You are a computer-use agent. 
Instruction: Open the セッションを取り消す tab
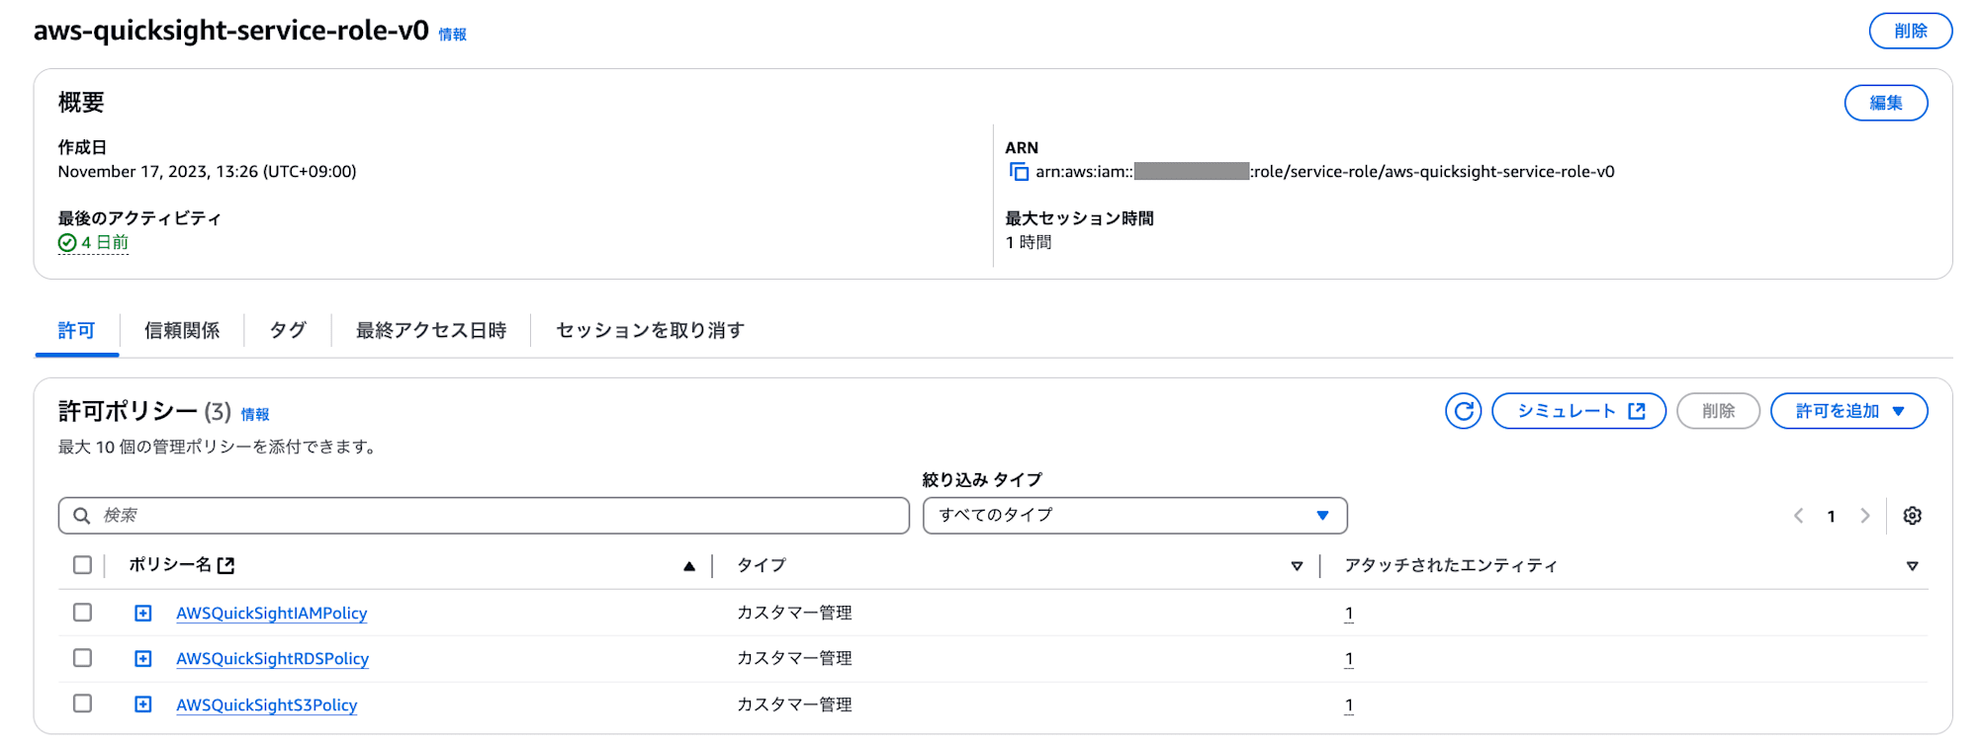pyautogui.click(x=650, y=331)
